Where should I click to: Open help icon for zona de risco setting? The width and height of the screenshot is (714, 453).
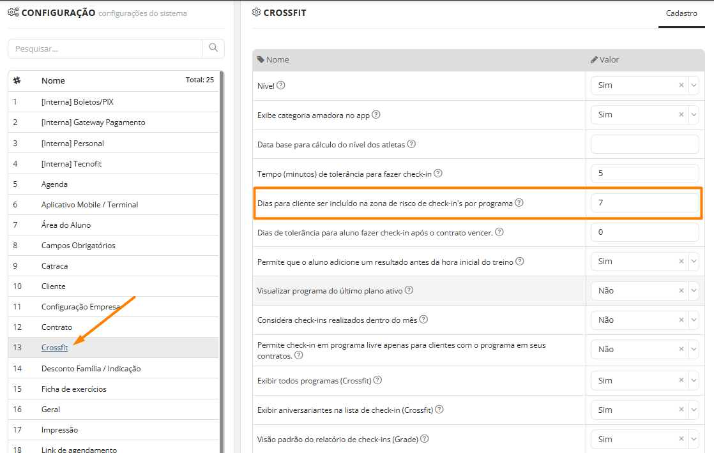519,202
